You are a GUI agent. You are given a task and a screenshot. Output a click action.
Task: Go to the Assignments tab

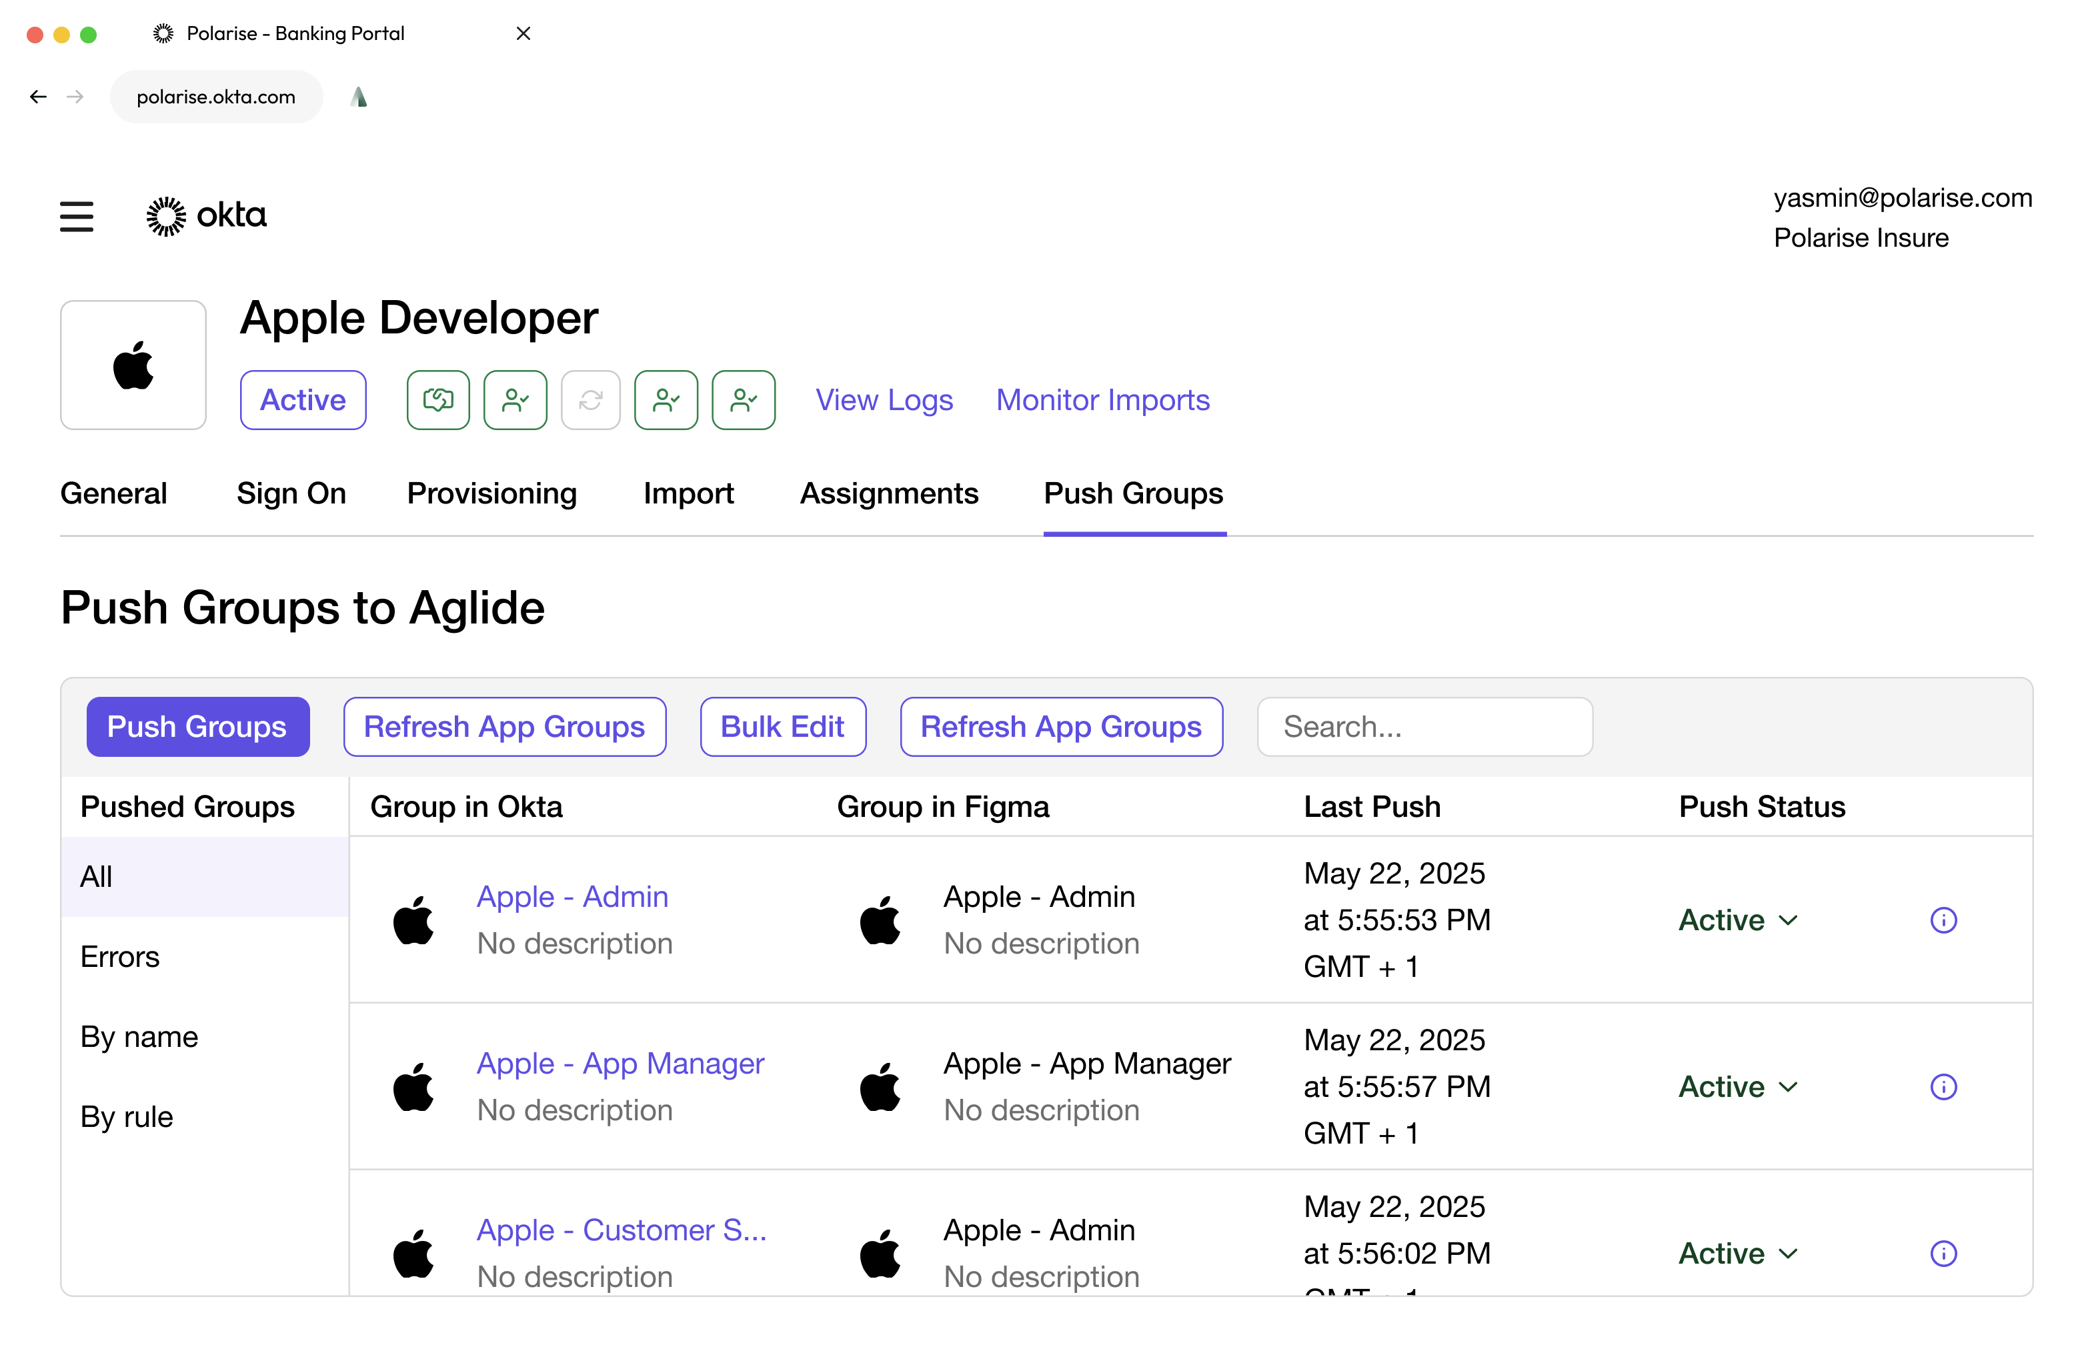pyautogui.click(x=889, y=493)
